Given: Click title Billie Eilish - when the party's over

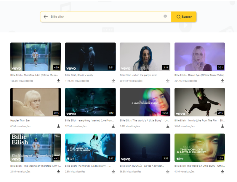Looking at the screenshot, I should click(x=138, y=75).
